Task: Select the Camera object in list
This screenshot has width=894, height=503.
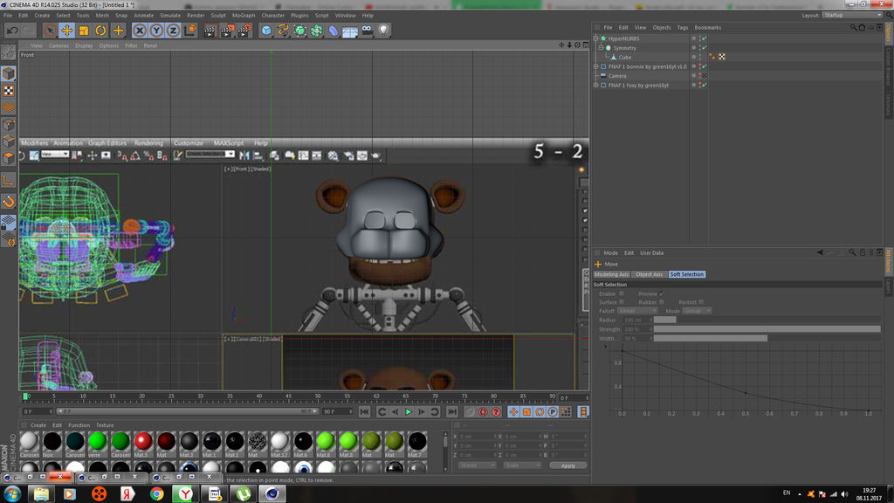Action: (617, 76)
